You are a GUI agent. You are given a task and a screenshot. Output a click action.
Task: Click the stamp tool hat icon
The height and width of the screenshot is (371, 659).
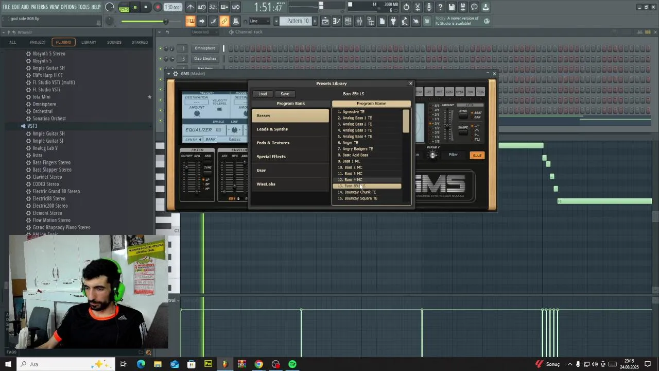(x=236, y=21)
